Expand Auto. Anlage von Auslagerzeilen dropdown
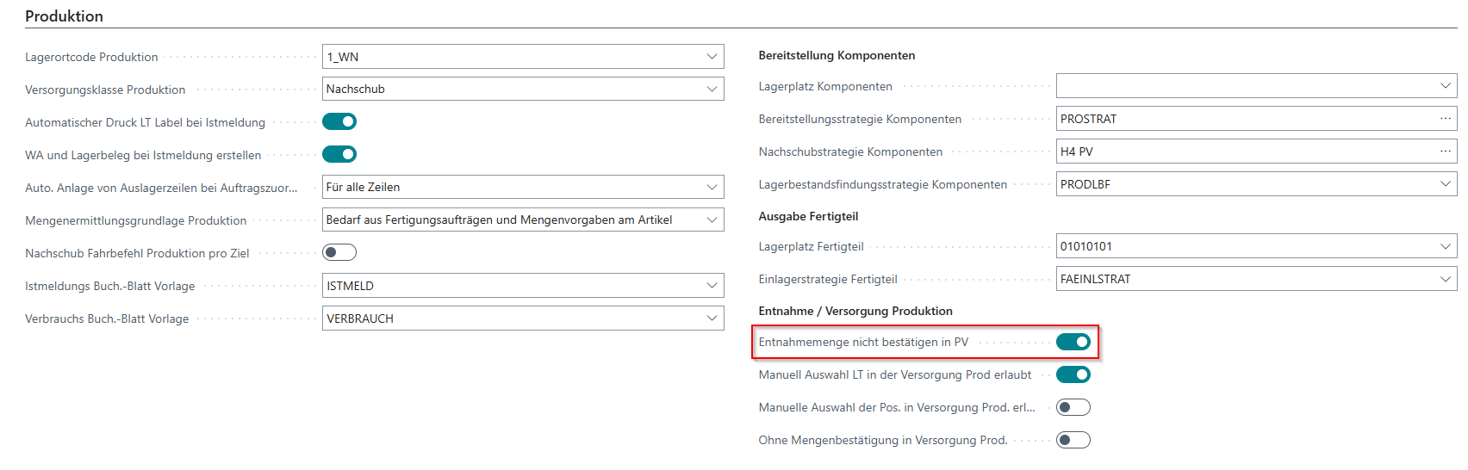 [712, 187]
